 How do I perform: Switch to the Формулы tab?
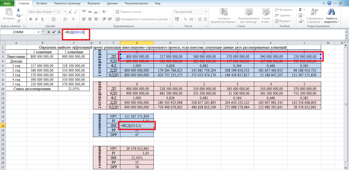click(94, 3)
